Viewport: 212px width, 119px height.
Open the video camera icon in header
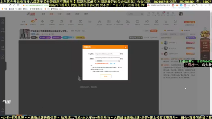click(x=158, y=13)
